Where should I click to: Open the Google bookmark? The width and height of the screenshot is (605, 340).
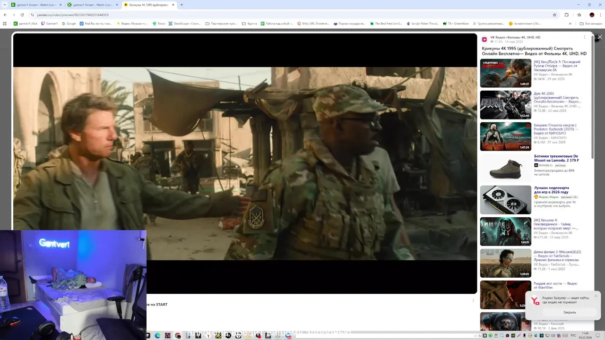click(69, 23)
